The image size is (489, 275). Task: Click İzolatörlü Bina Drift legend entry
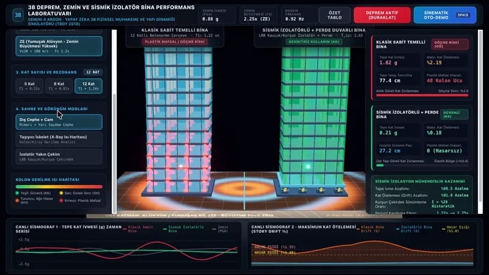click(x=414, y=229)
